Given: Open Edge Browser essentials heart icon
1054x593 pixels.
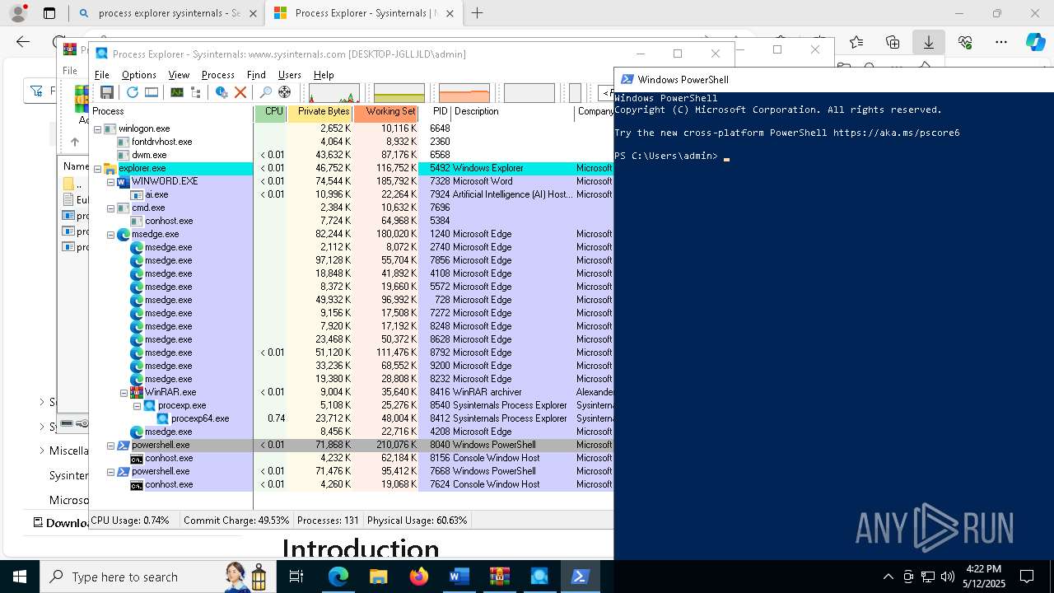Looking at the screenshot, I should coord(965,42).
